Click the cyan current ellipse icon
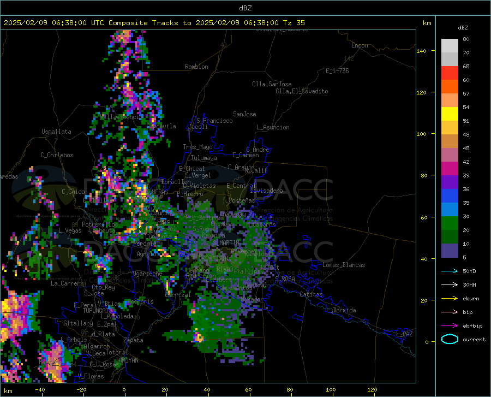Image resolution: width=491 pixels, height=397 pixels. [450, 339]
